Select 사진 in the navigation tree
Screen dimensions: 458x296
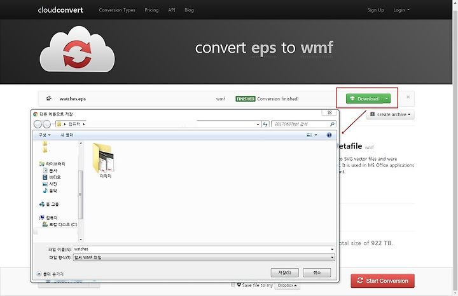pyautogui.click(x=50, y=184)
